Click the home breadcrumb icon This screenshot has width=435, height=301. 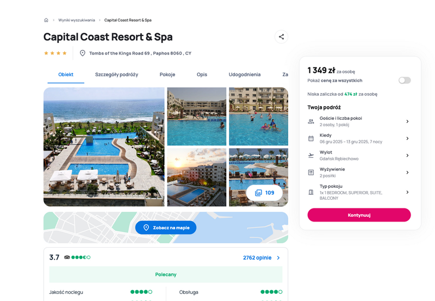(x=46, y=20)
